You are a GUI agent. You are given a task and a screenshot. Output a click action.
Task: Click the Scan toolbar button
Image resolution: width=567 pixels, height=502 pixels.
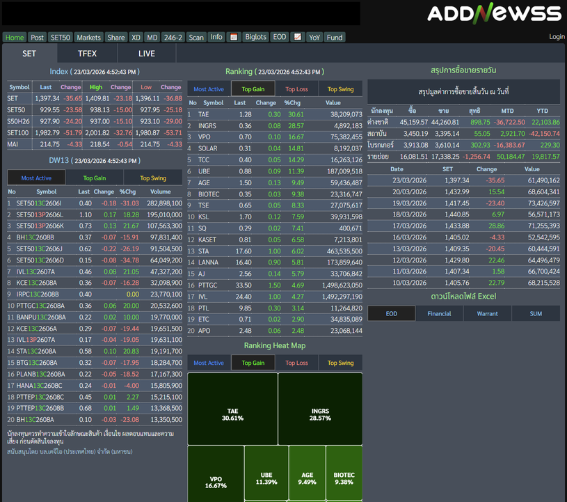(196, 38)
